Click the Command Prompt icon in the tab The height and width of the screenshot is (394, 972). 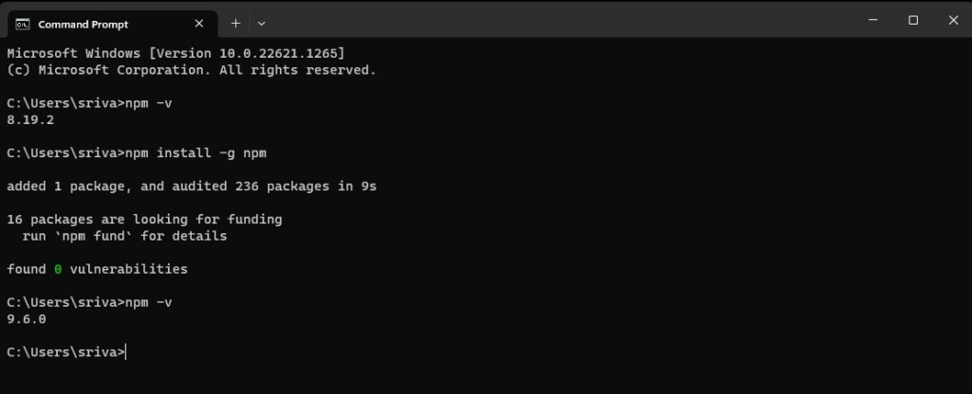(23, 24)
